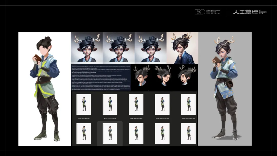Select the smiling antlered 3D portrait
Viewport: 277px width, 156px height.
151,48
